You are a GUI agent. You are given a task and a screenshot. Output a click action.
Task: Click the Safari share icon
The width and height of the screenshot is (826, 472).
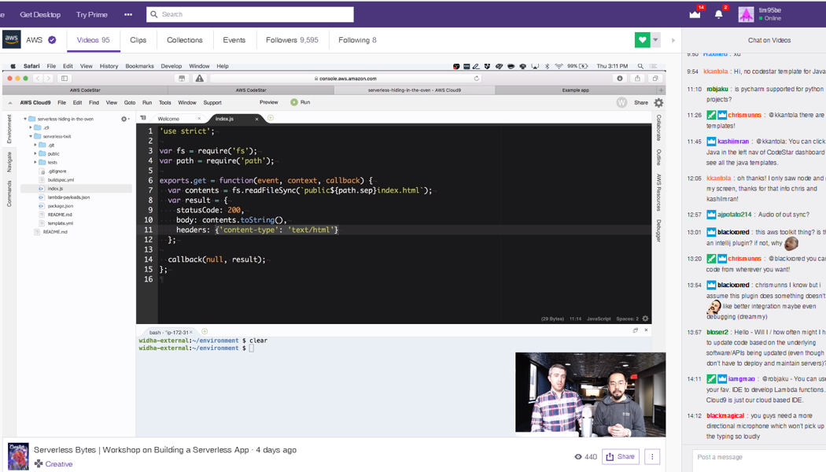point(637,79)
